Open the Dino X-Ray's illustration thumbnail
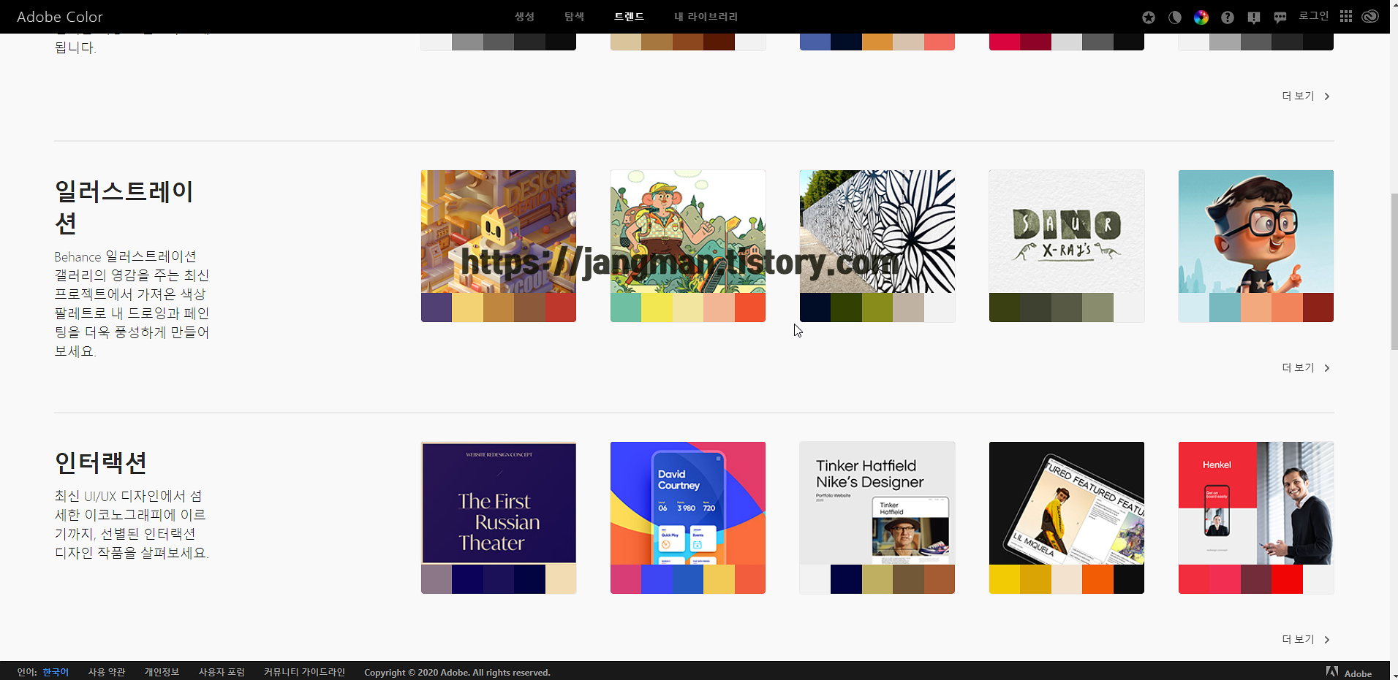 1067,232
